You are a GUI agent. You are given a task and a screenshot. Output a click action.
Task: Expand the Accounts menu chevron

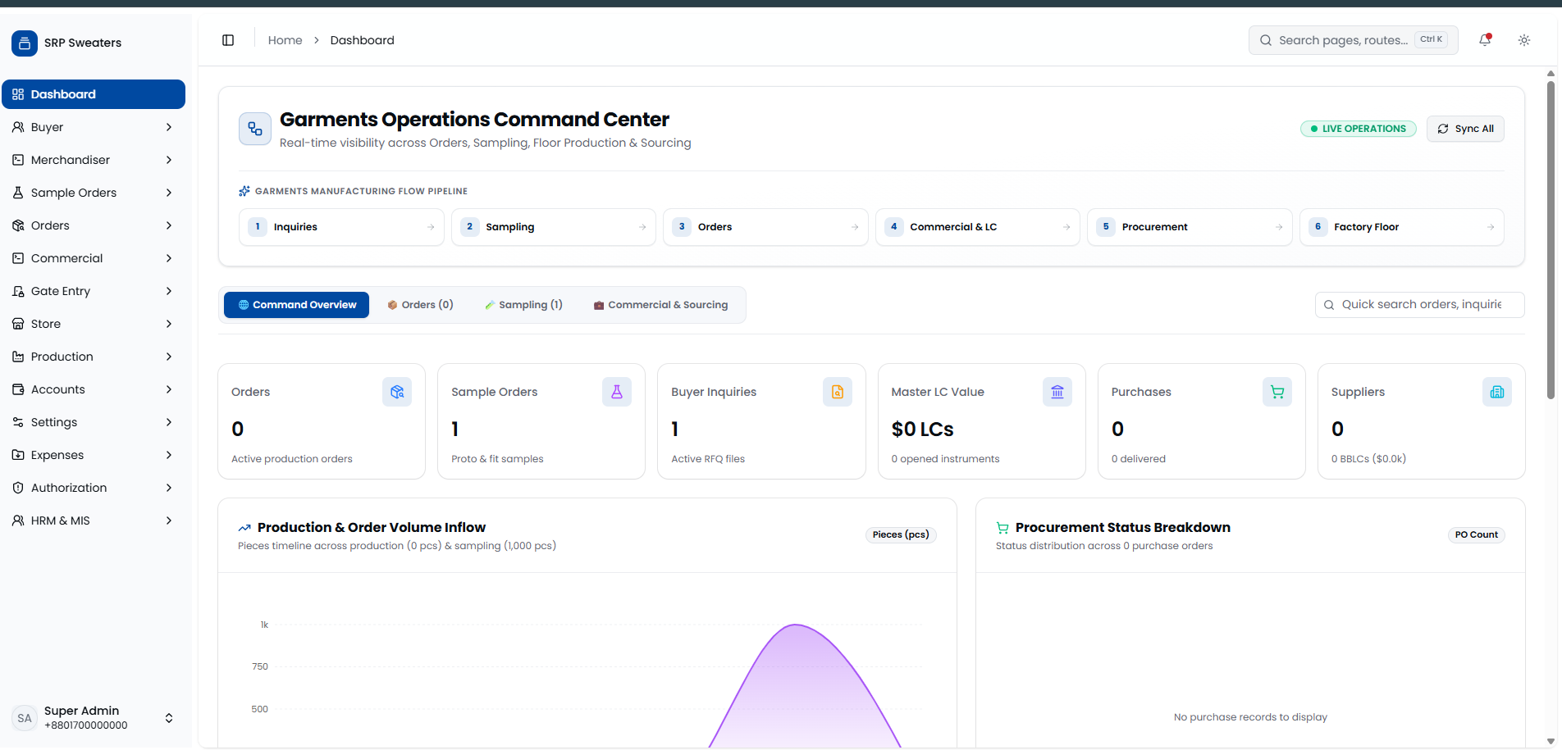coord(169,389)
